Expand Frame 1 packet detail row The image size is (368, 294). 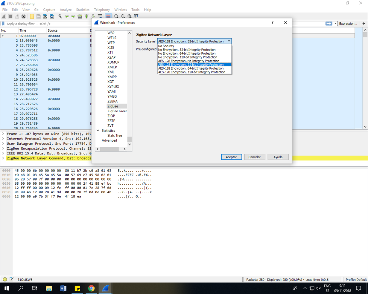tap(3, 134)
